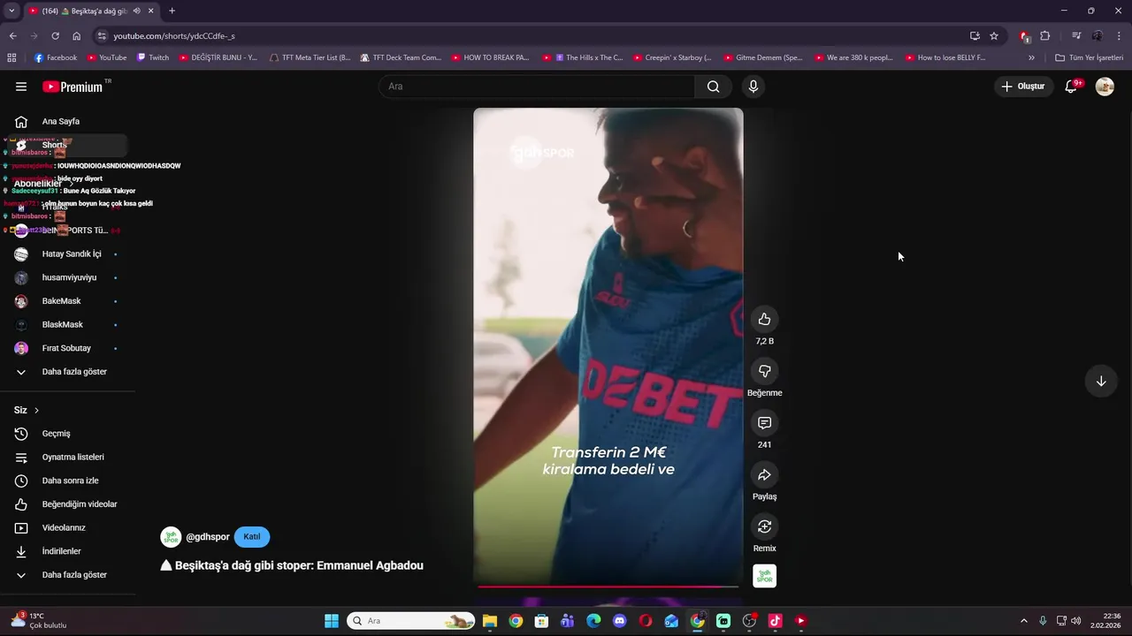
Task: Open the Fırat Sobutay subscription
Action: click(67, 348)
